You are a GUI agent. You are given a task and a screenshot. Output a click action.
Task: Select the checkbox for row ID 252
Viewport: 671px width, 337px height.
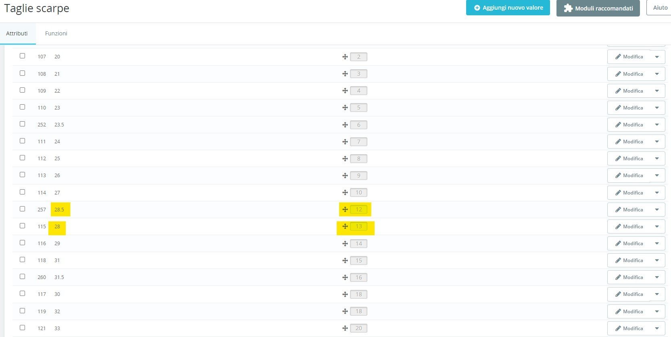[x=22, y=124]
